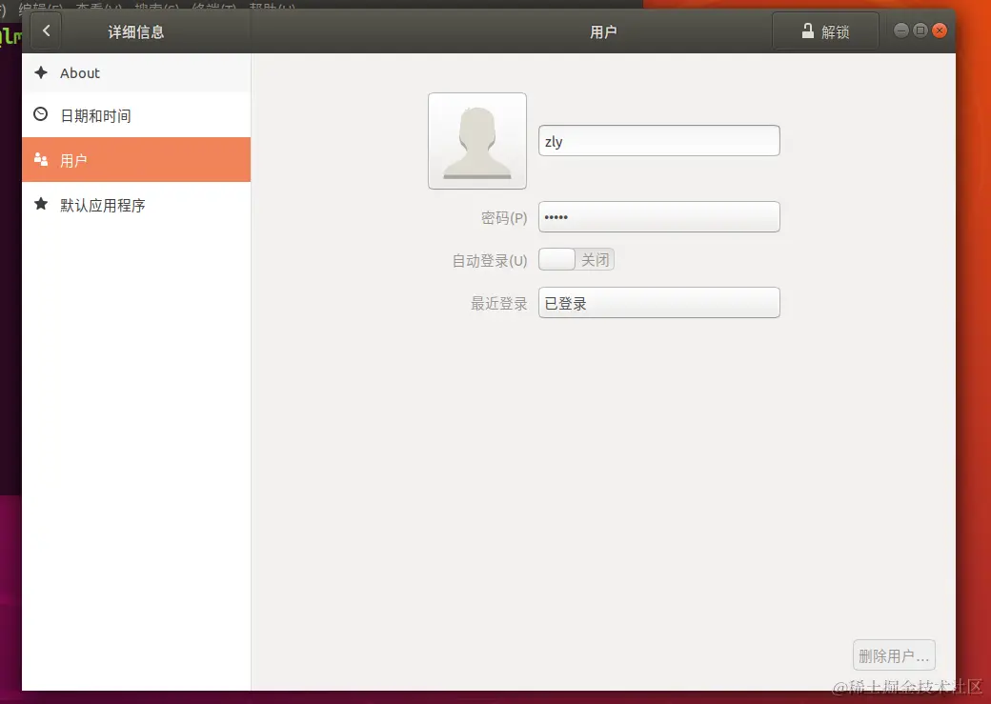Go back using the header arrow button
The height and width of the screenshot is (704, 991).
[x=46, y=31]
